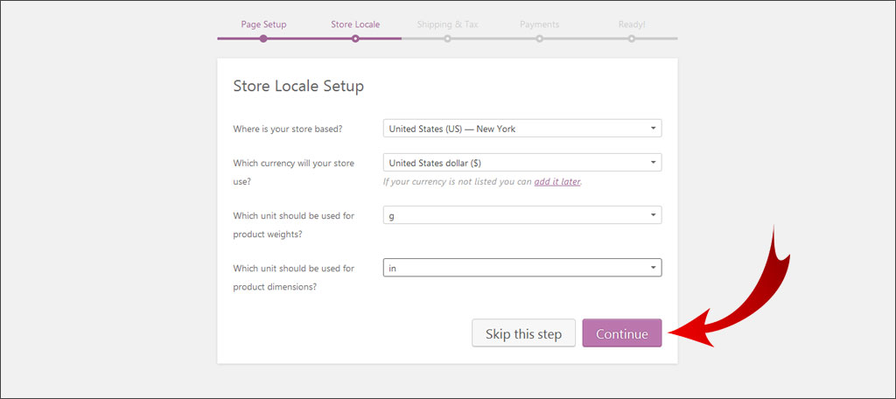The height and width of the screenshot is (399, 896).
Task: Go to the Shipping & Tax step label
Action: (x=447, y=24)
